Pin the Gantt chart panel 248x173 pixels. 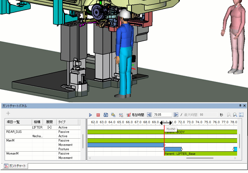point(240,106)
